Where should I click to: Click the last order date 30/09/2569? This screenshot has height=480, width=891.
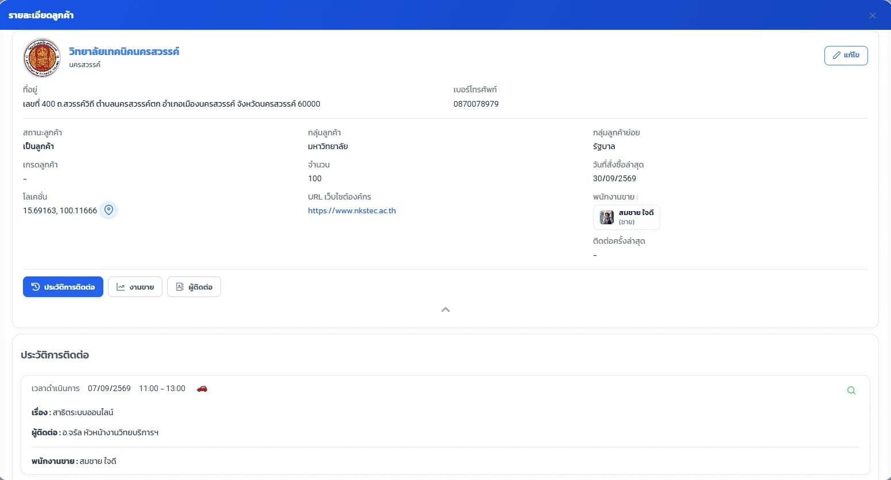614,178
